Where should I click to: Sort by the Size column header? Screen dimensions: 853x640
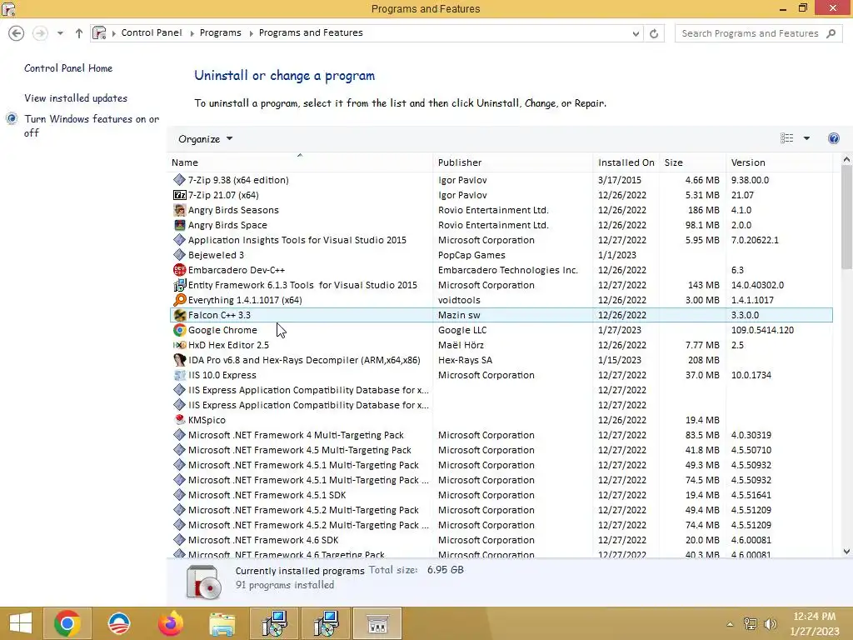[692, 162]
